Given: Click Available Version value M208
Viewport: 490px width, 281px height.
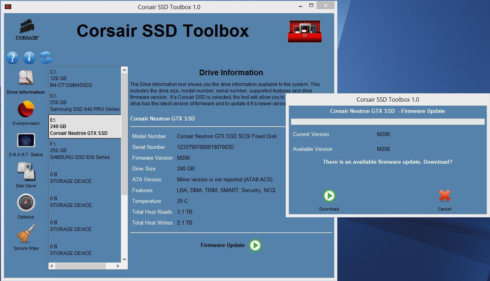Looking at the screenshot, I should 383,149.
